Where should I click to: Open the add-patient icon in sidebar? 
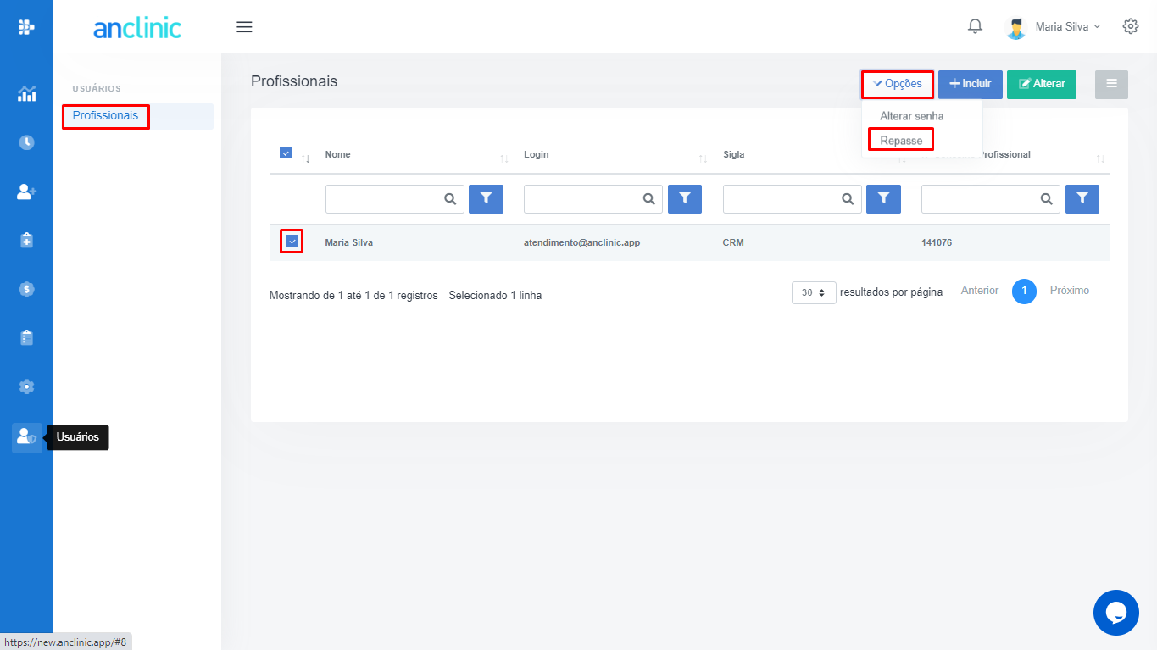(26, 192)
